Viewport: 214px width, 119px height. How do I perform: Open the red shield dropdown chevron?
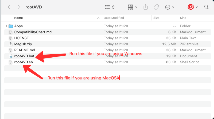197,7
